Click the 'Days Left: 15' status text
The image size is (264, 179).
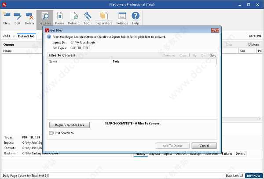click(x=235, y=175)
